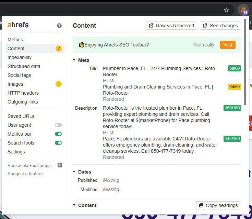The width and height of the screenshot is (252, 219).
Task: Click the clapping hands emoji icon
Action: tap(81, 45)
